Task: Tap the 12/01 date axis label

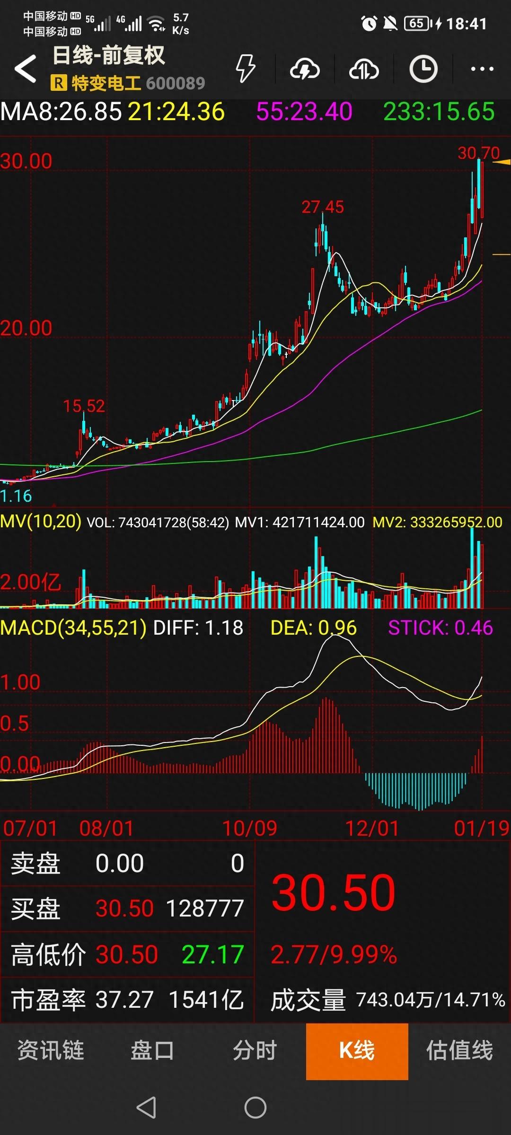Action: click(x=372, y=828)
